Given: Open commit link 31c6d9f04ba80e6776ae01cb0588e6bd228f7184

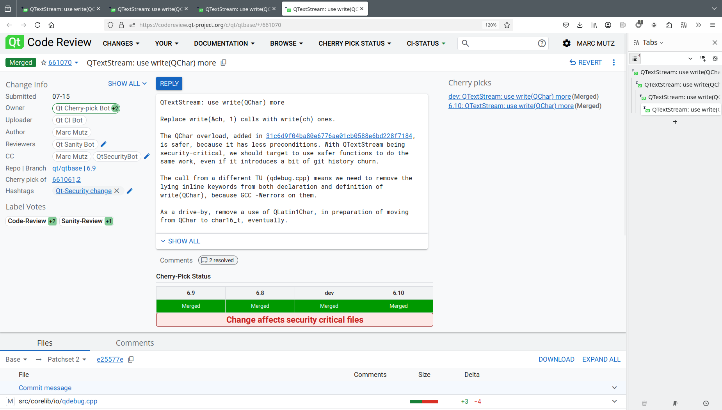Looking at the screenshot, I should pyautogui.click(x=339, y=136).
